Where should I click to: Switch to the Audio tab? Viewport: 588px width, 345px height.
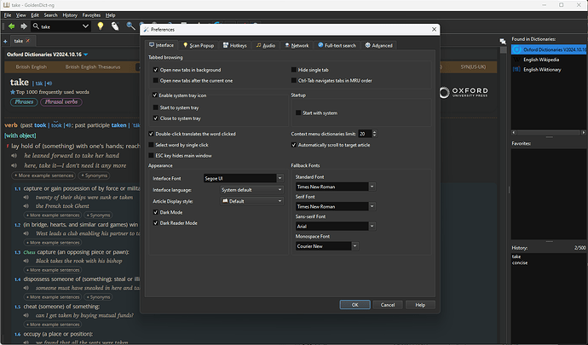point(266,45)
